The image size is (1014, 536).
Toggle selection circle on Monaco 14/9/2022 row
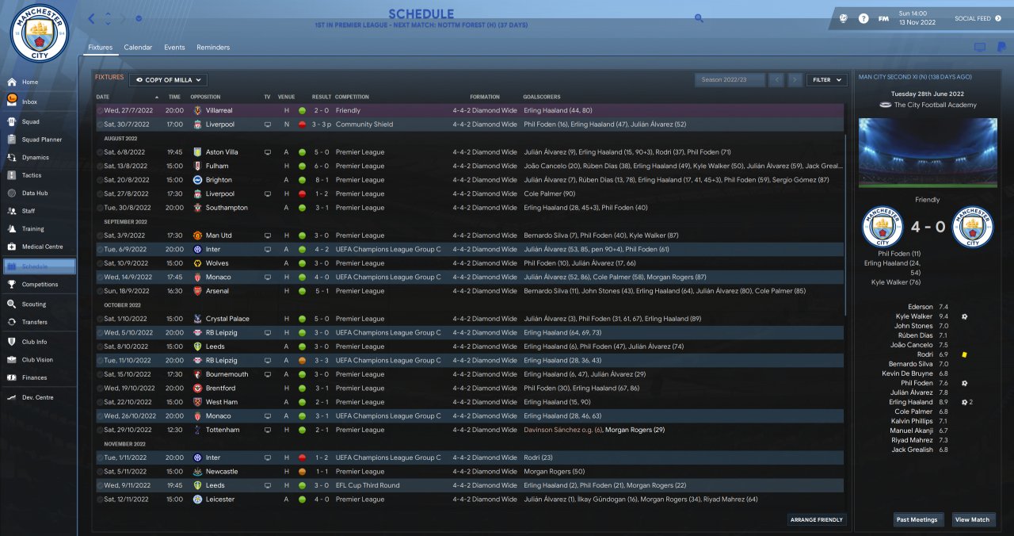tap(100, 277)
